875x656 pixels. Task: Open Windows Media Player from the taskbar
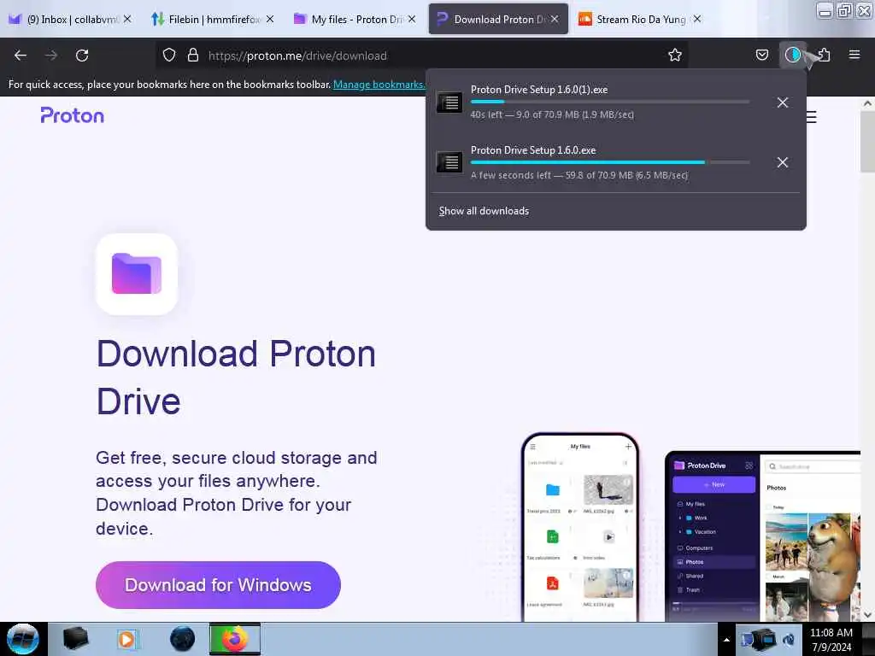127,639
